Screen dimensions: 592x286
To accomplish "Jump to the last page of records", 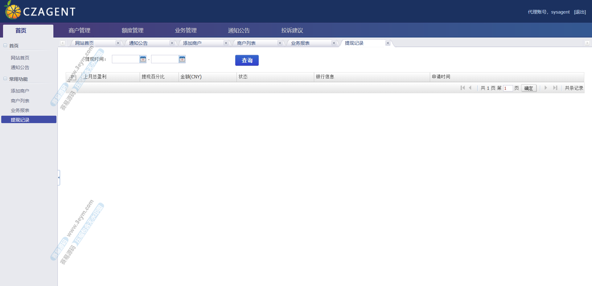I will click(555, 88).
